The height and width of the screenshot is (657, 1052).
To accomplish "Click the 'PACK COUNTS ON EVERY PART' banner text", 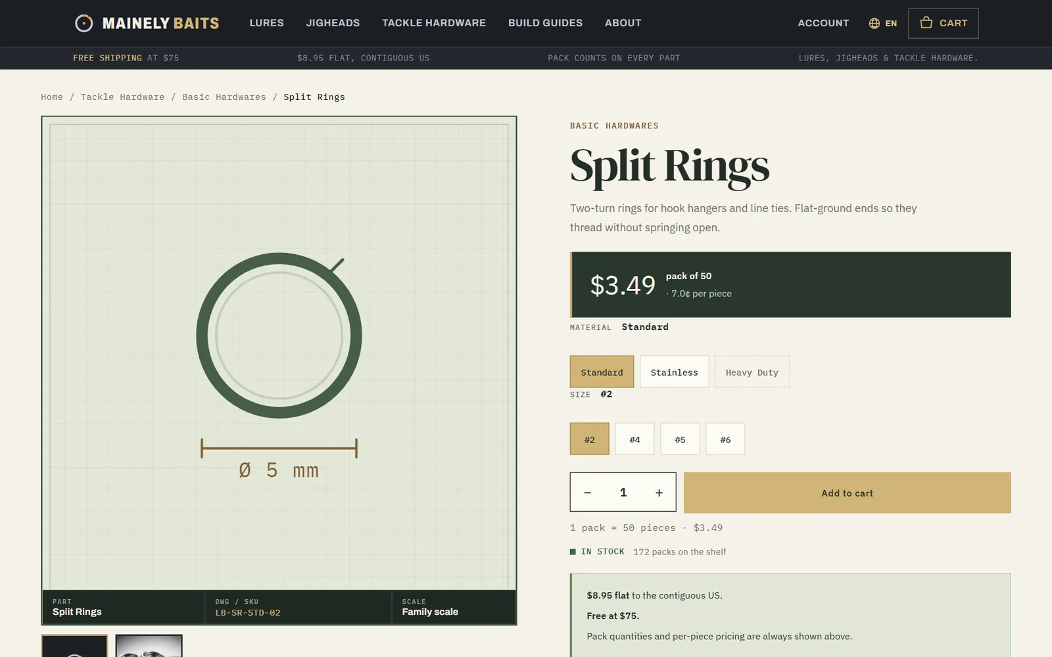I will click(x=614, y=58).
